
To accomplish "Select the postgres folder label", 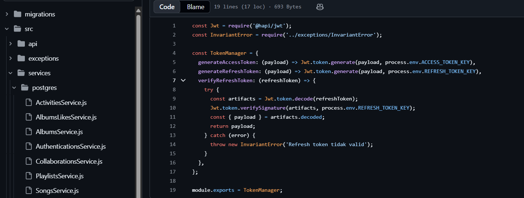I will point(44,88).
